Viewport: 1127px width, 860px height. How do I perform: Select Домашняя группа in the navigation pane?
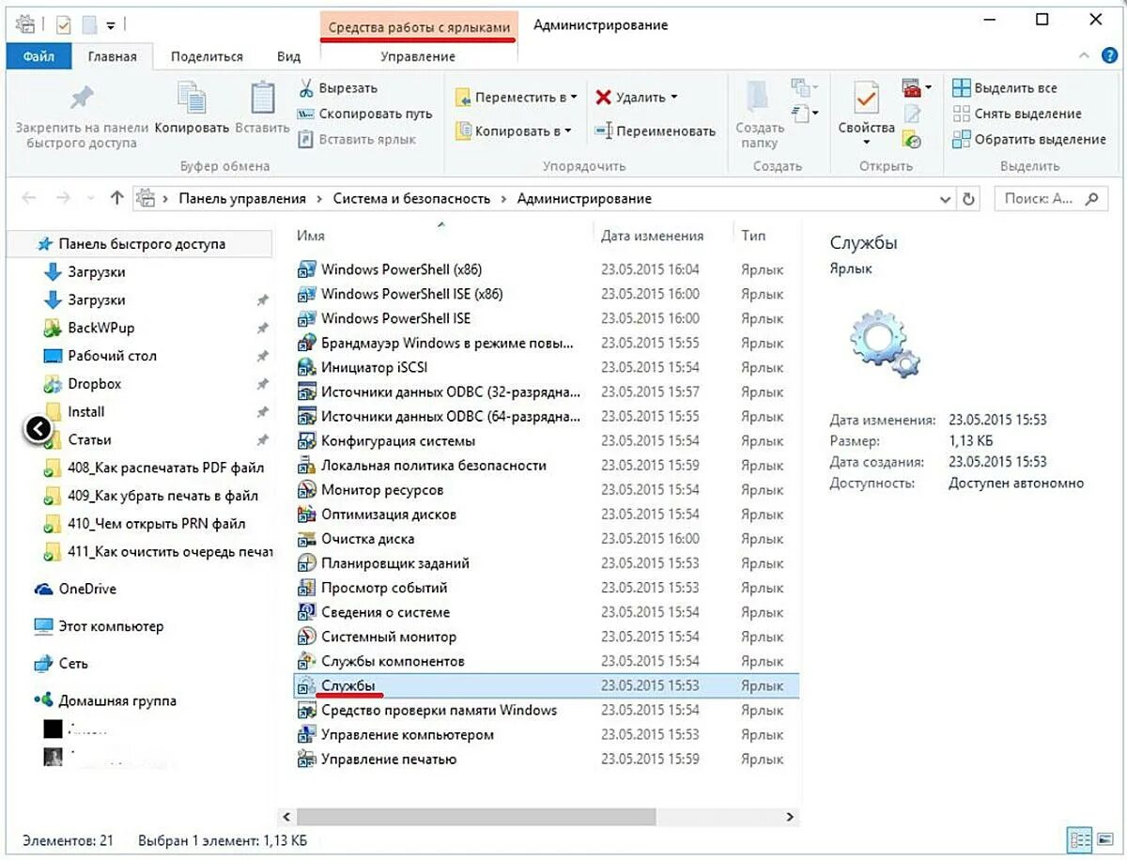[116, 700]
